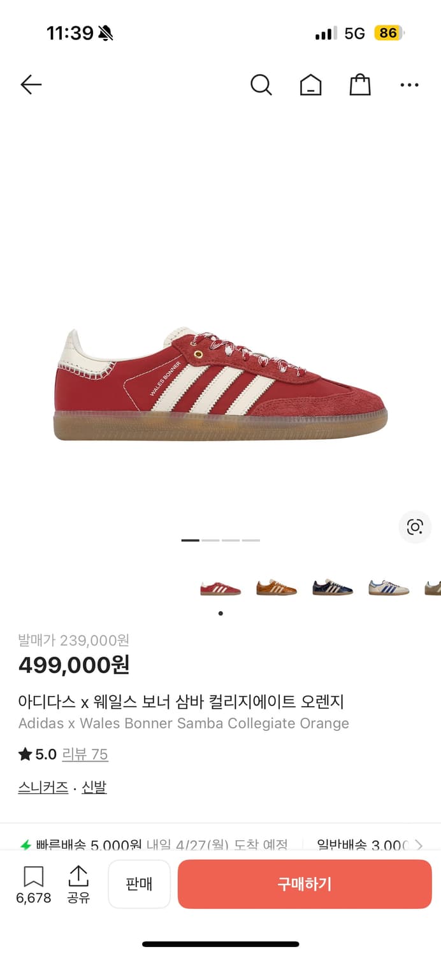
Task: Open the shopping bag icon
Action: [x=360, y=85]
